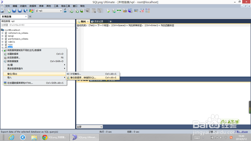Image resolution: width=251 pixels, height=141 pixels.
Task: Choose 新数据搜索 in context menu
Action: 35,61
